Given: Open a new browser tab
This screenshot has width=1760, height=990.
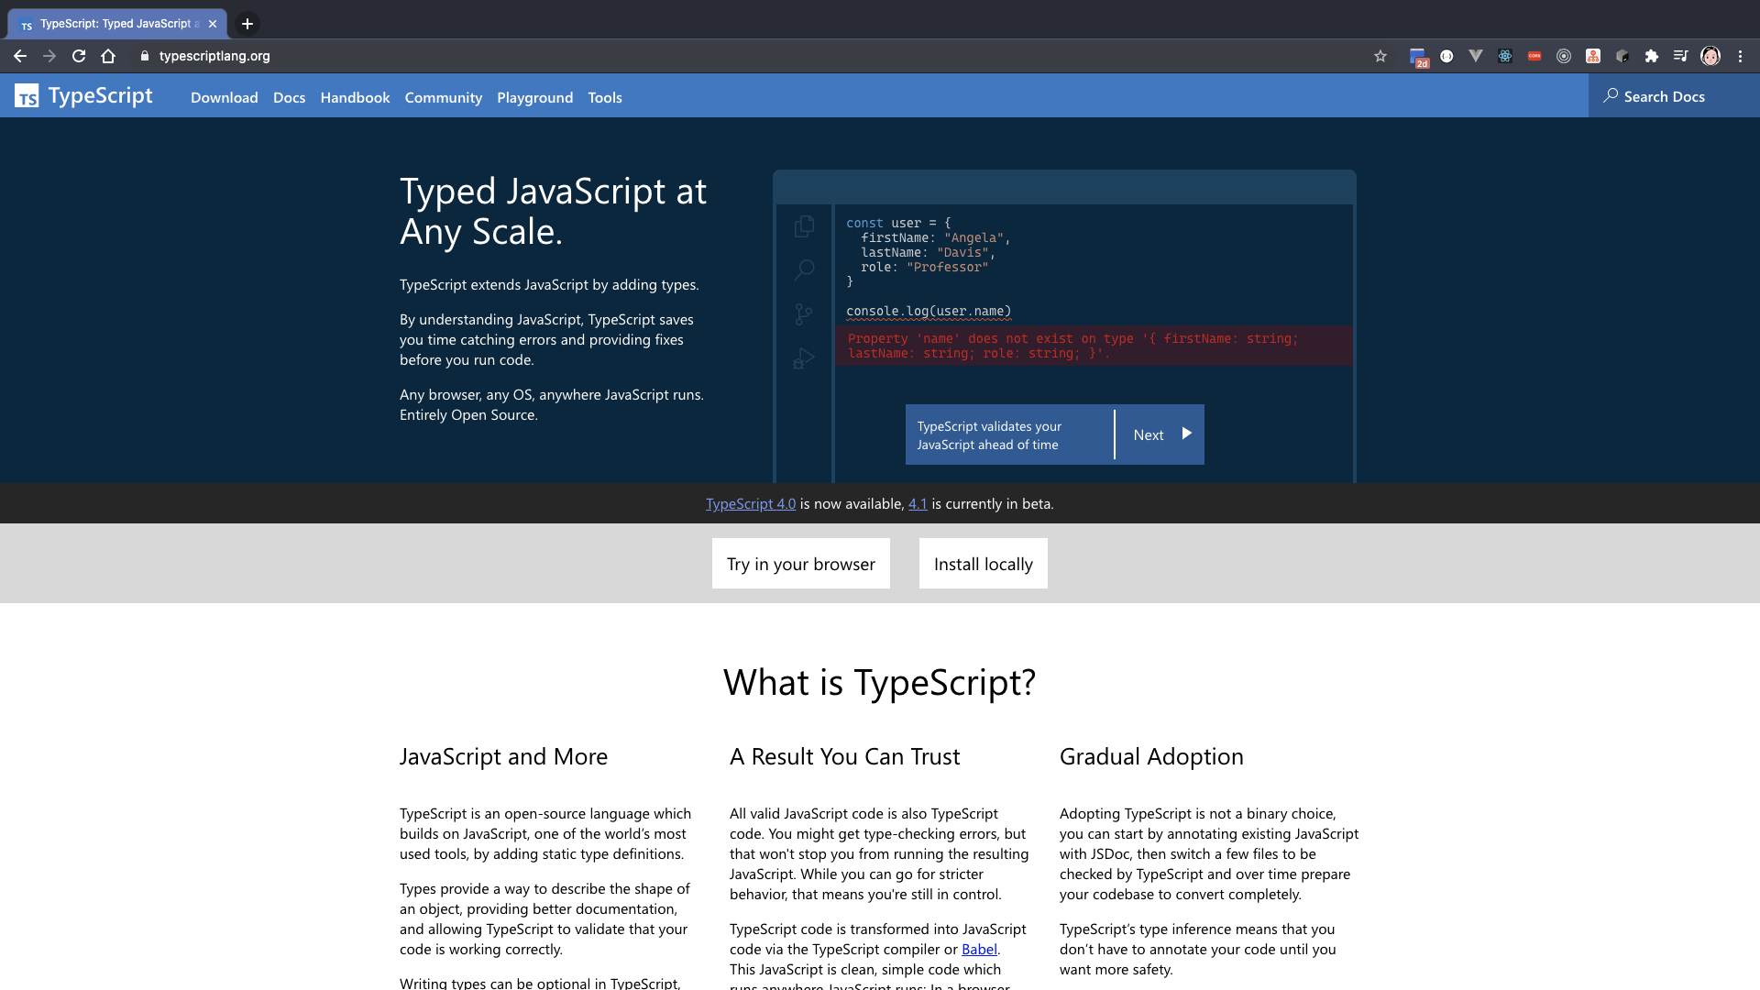Looking at the screenshot, I should (247, 24).
